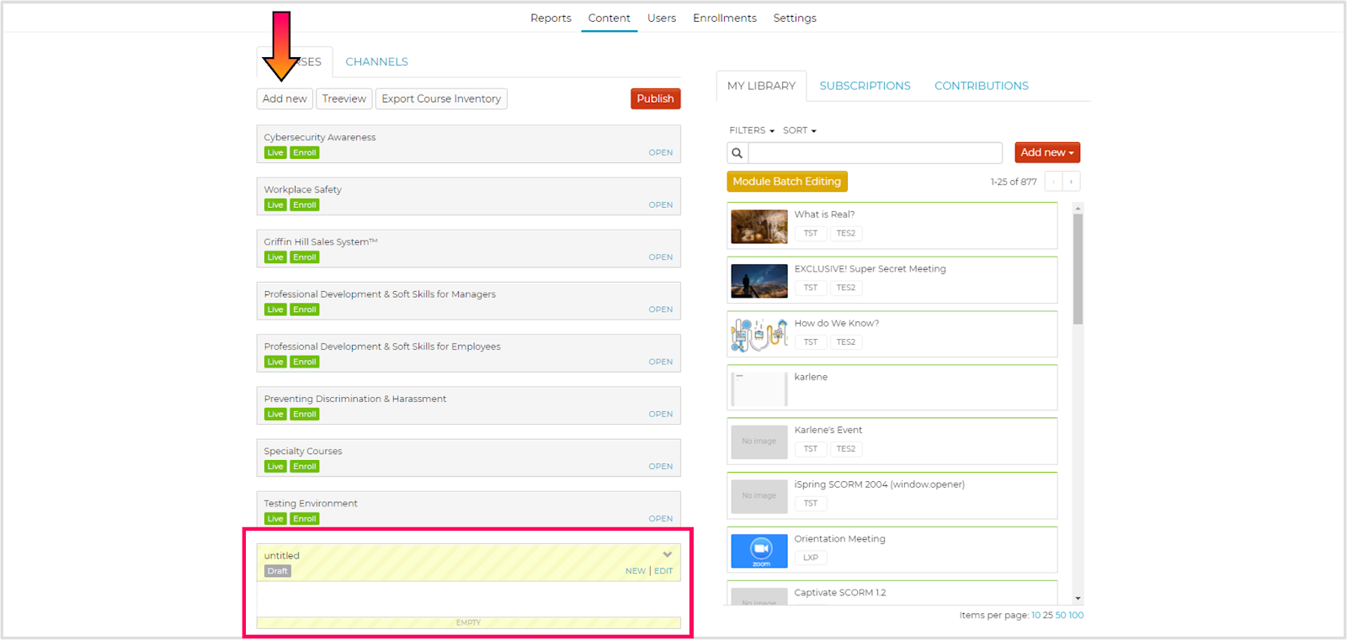
Task: Click the LXP tag on Orientation Meeting
Action: [x=811, y=558]
